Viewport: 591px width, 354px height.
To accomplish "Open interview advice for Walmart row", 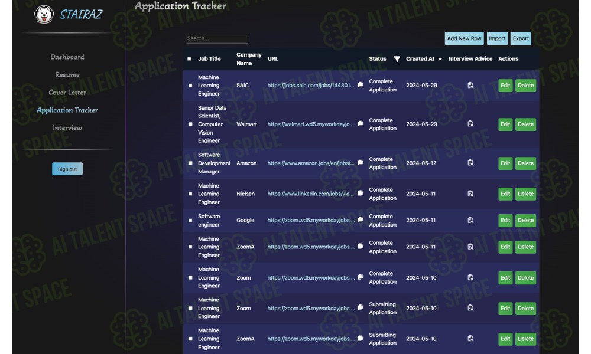I will (470, 124).
